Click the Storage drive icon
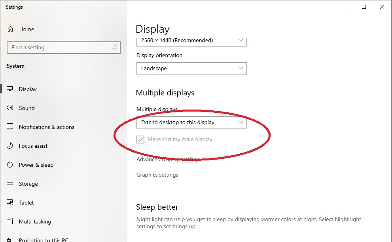 (x=10, y=183)
